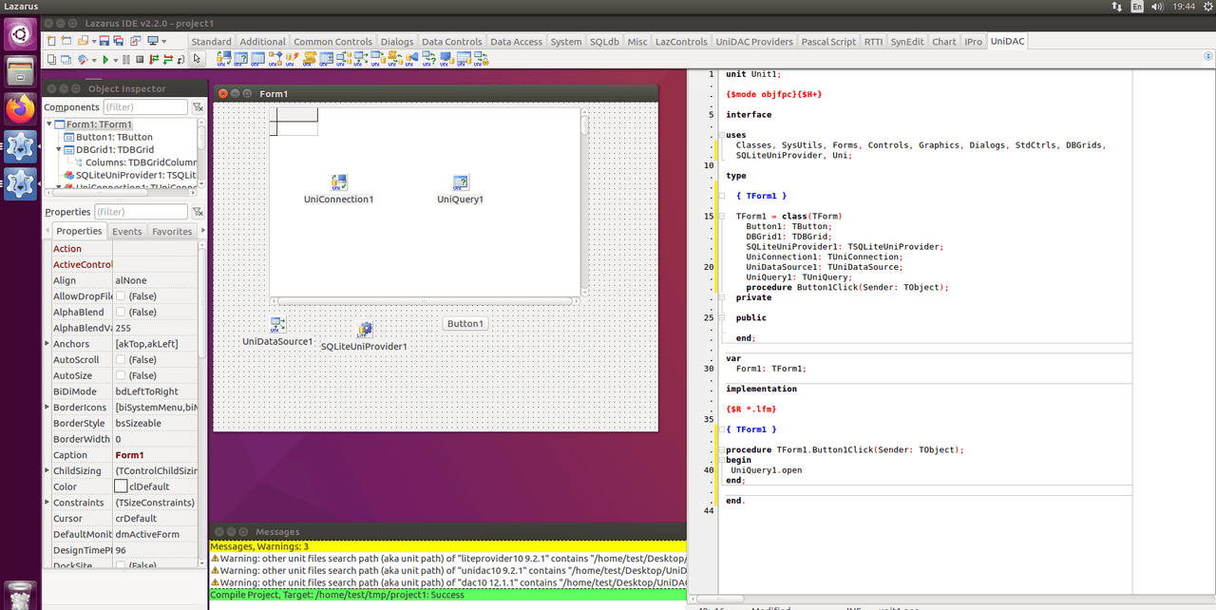Switch to the Standard palette tab
The image size is (1216, 610).
click(x=211, y=42)
